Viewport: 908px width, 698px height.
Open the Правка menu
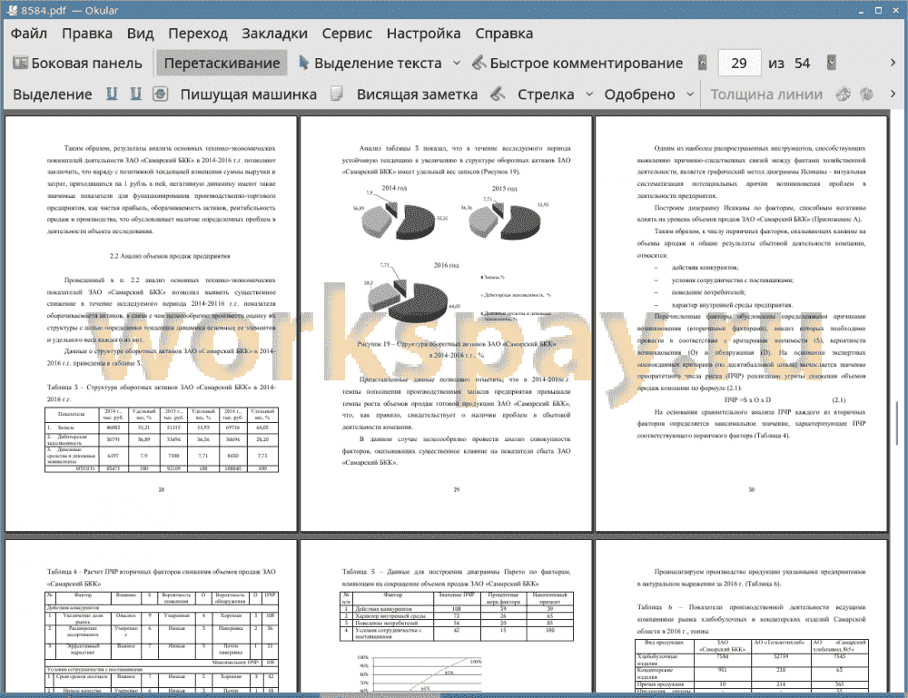pos(87,34)
